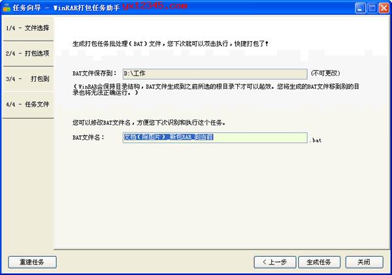Viewport: 392px width, 275px height.
Task: Go to the 3/4 打包到 step
Action: 27,79
